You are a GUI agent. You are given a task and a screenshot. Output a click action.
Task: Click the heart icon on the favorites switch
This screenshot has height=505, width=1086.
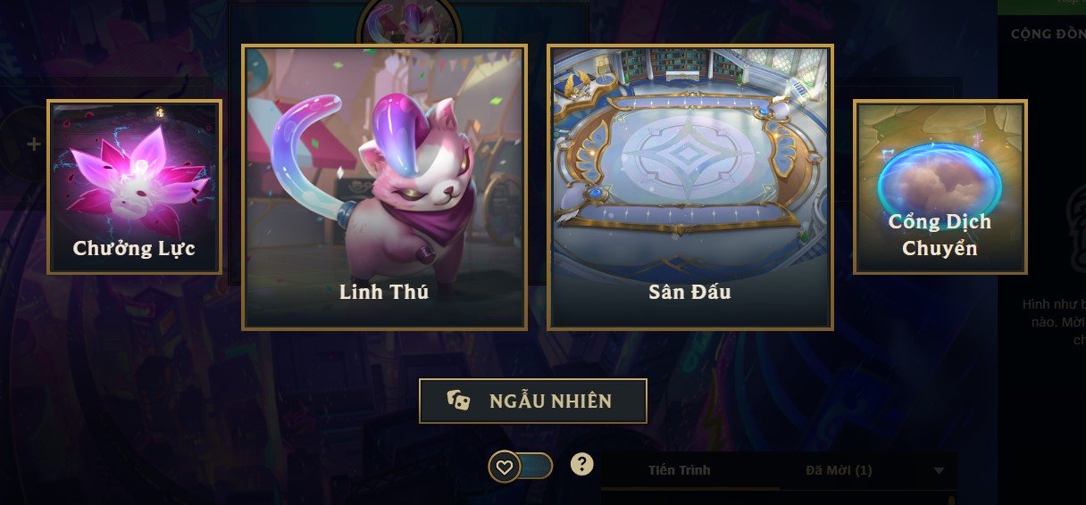(x=505, y=467)
